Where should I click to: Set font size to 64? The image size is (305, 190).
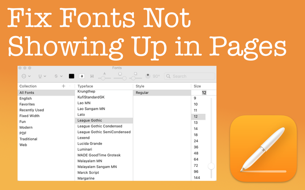click(x=198, y=159)
